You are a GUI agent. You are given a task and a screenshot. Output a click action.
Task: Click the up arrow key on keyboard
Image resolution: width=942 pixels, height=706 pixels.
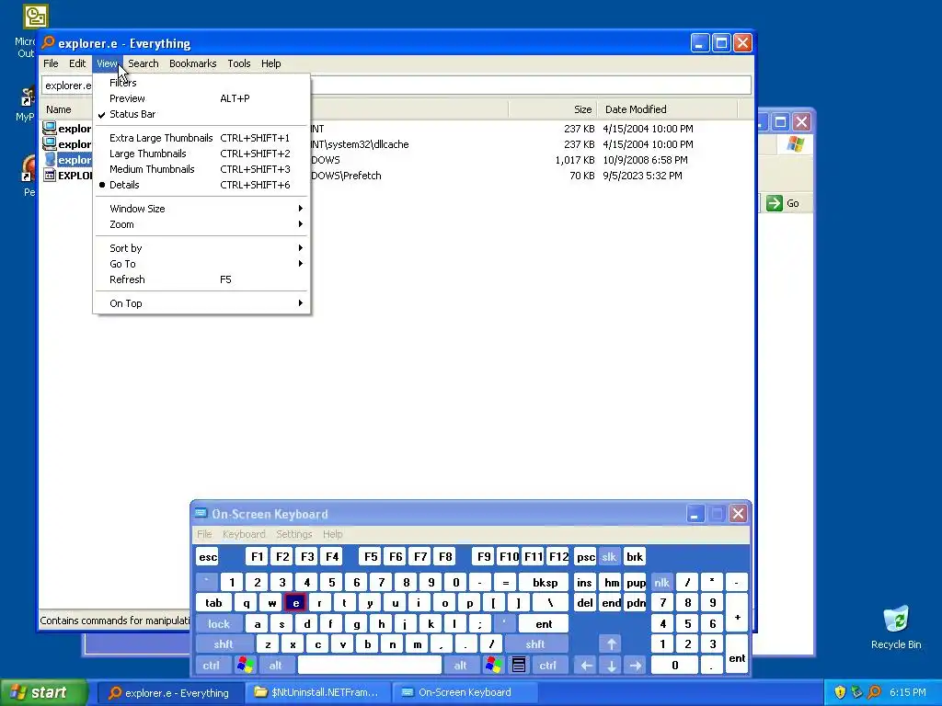pos(611,644)
